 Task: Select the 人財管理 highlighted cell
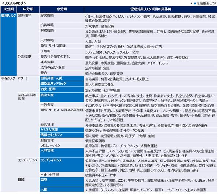pos(62,153)
